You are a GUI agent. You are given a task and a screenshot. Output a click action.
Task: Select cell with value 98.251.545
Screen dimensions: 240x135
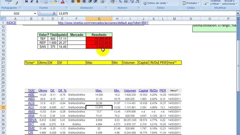130,120
